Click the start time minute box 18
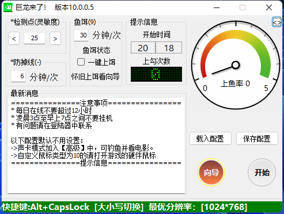The height and width of the screenshot is (214, 284). (169, 48)
